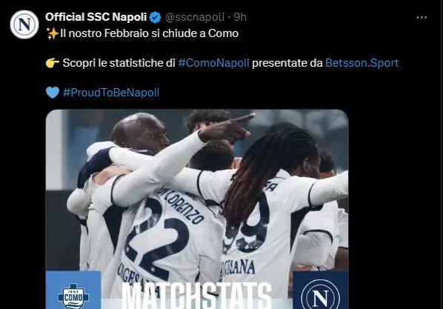Click the MATCHSTATS banner text
The width and height of the screenshot is (443, 309).
[x=197, y=296]
